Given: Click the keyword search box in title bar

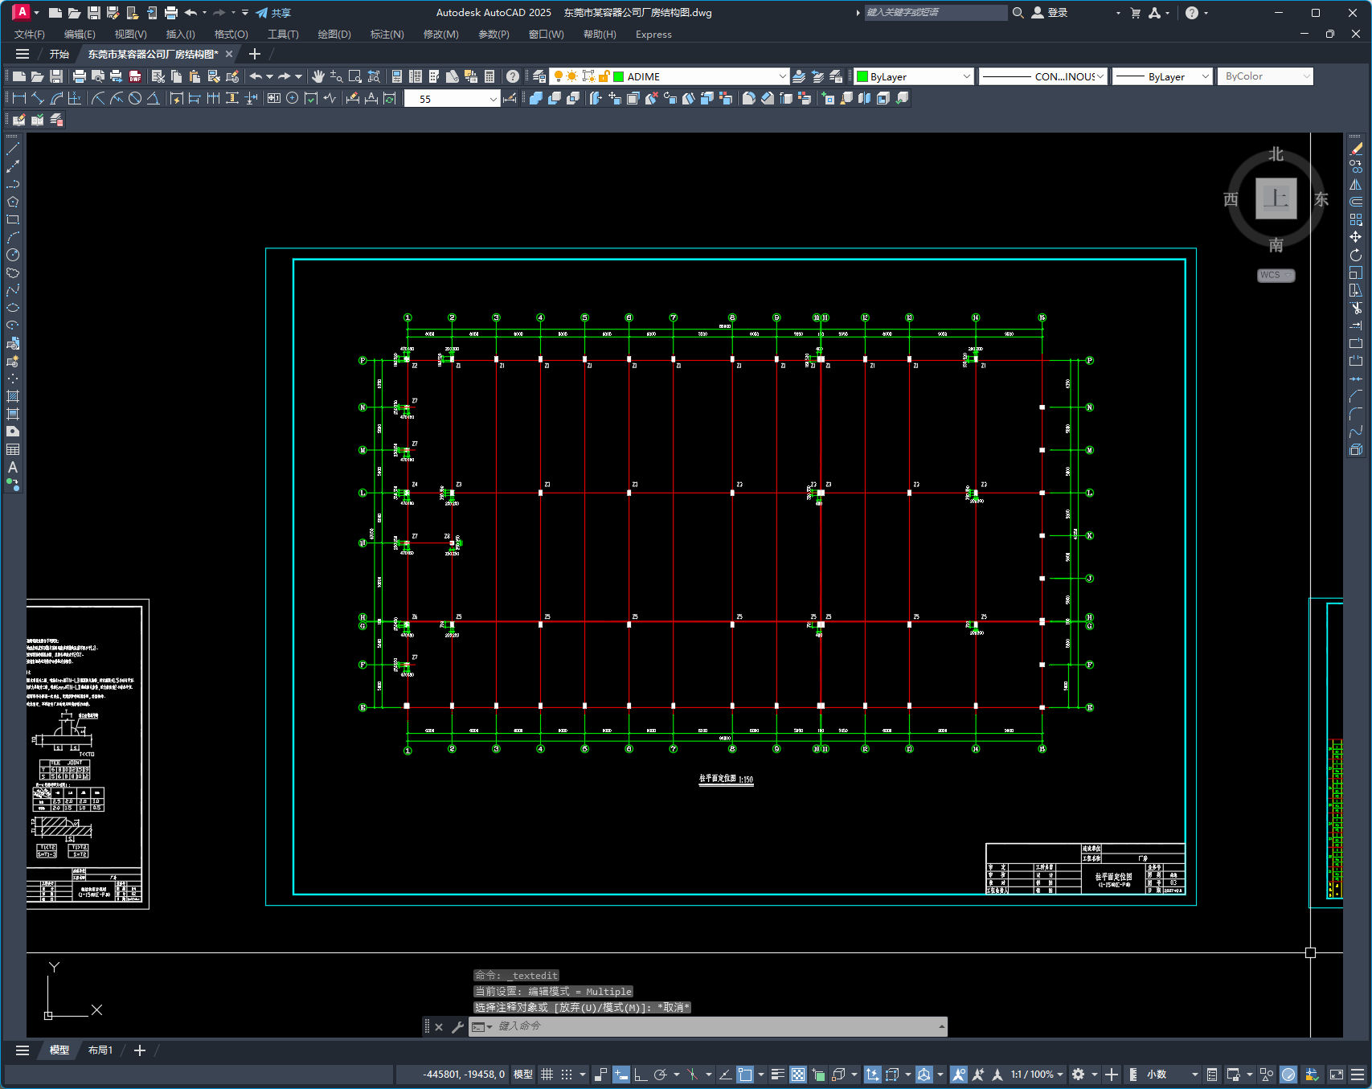Looking at the screenshot, I should coord(936,13).
